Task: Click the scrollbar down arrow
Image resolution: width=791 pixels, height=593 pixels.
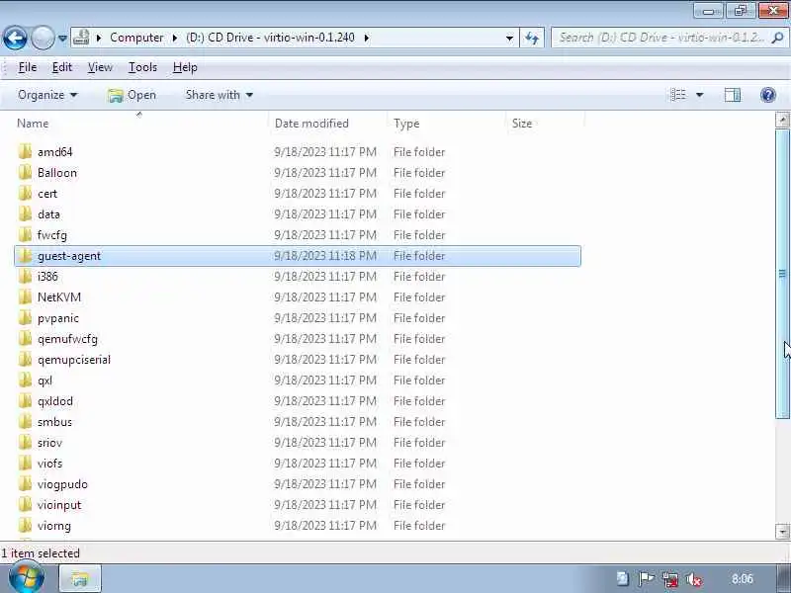Action: click(x=782, y=531)
